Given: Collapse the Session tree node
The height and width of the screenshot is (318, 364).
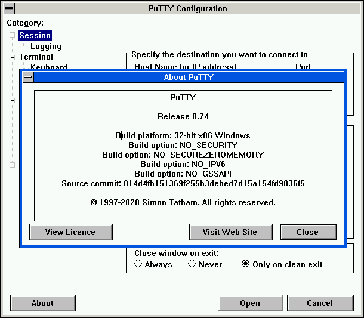Looking at the screenshot, I should click(x=12, y=35).
